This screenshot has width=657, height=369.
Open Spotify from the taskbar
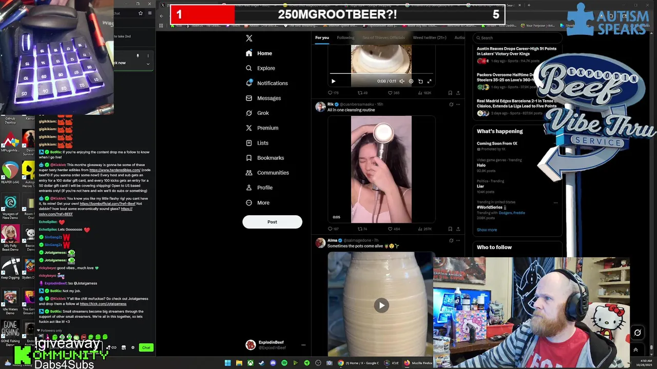tap(284, 363)
